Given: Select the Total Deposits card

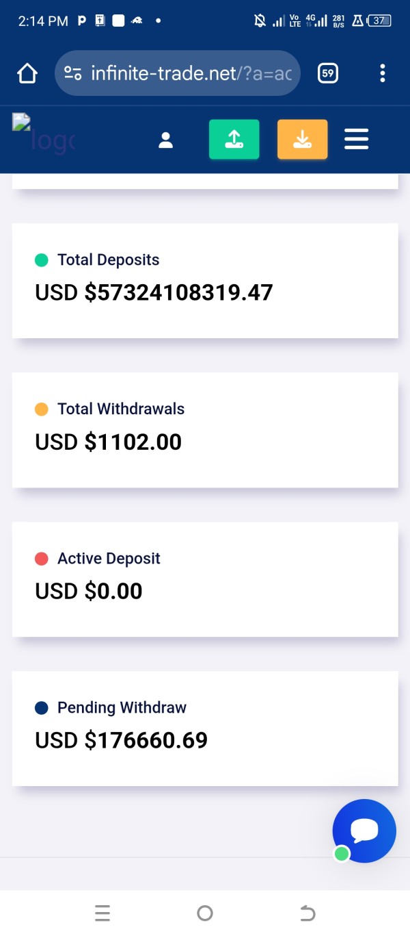Looking at the screenshot, I should click(x=205, y=280).
